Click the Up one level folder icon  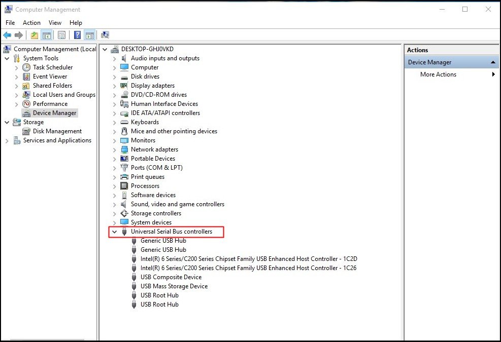tap(35, 35)
